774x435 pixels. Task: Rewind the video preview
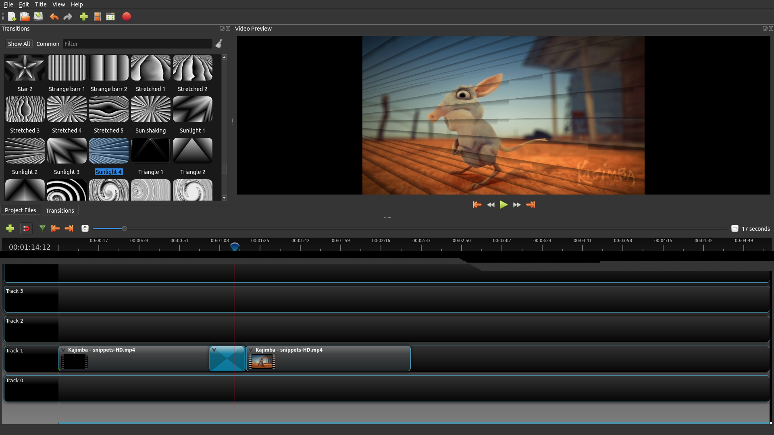point(491,205)
